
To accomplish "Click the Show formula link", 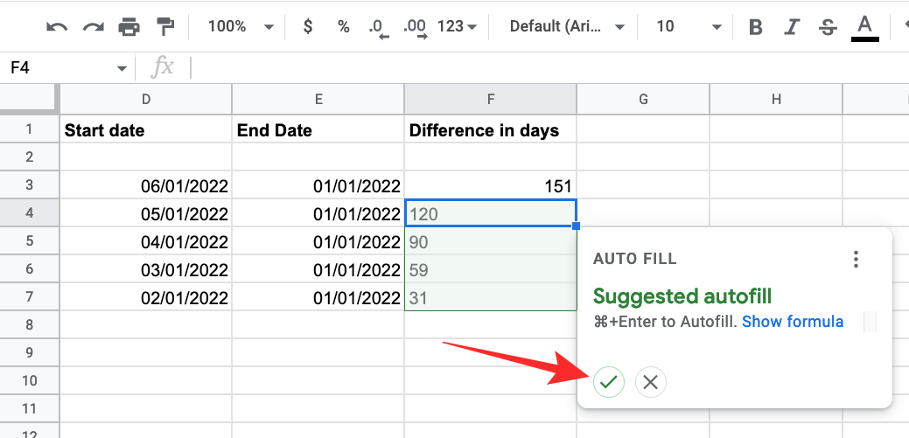I will [793, 322].
